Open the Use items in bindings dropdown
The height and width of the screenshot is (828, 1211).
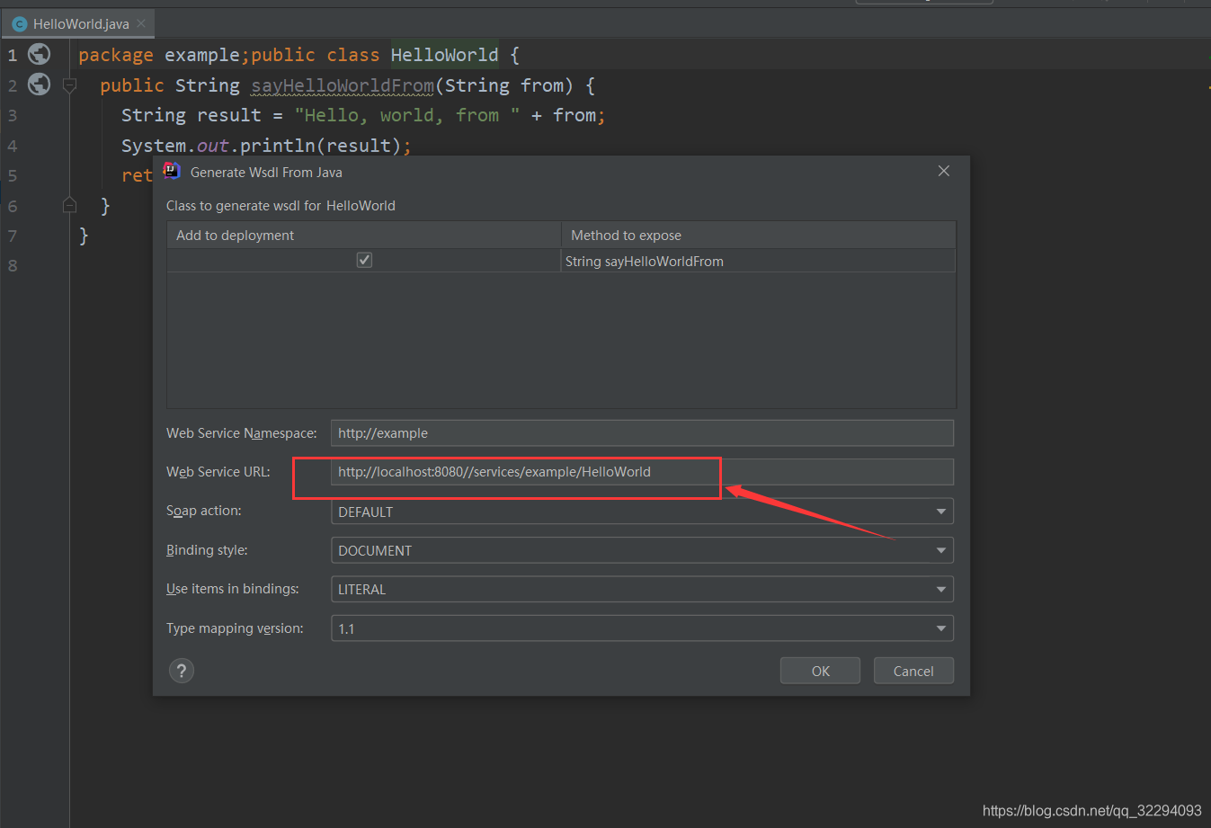click(x=642, y=590)
